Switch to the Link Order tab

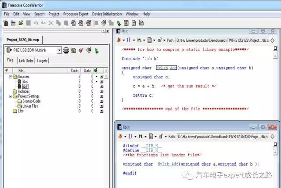pos(26,61)
